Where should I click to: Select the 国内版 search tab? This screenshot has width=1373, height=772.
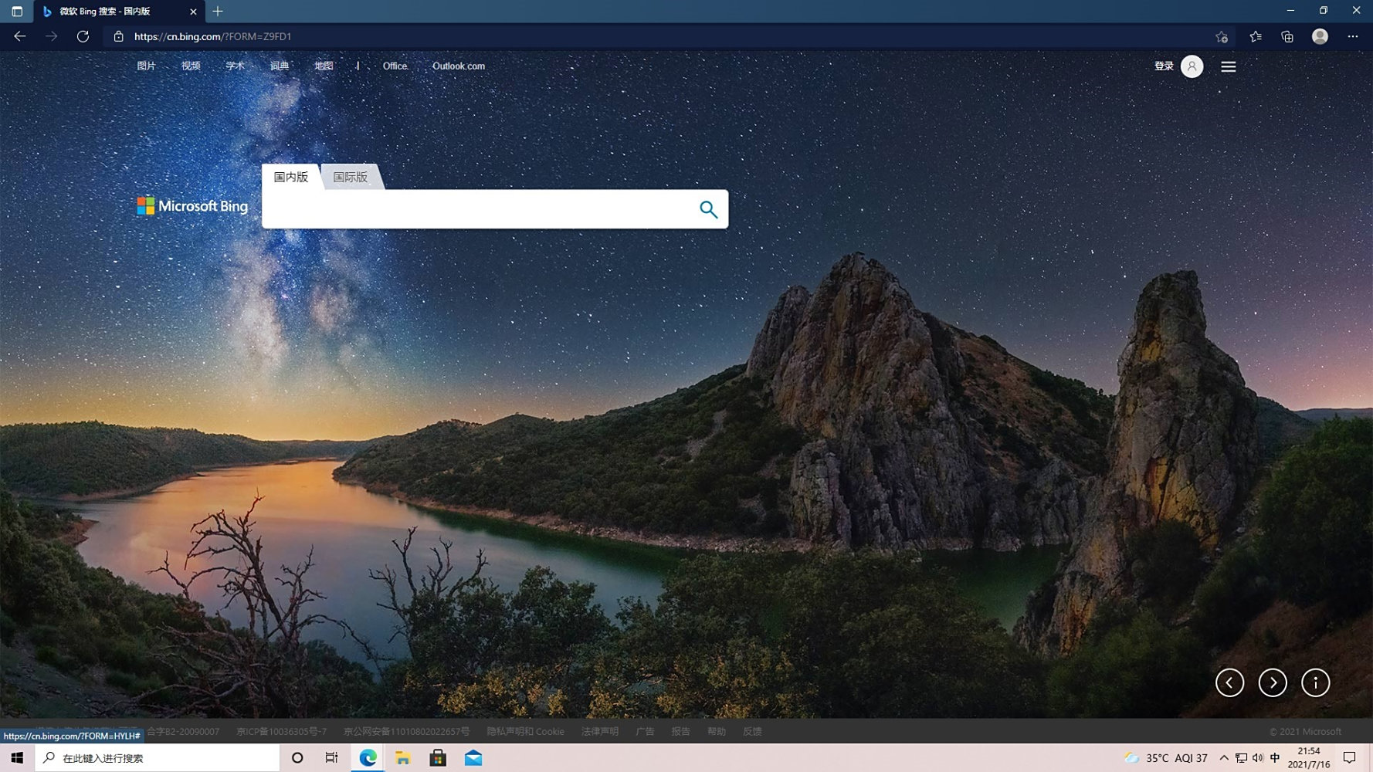tap(291, 177)
